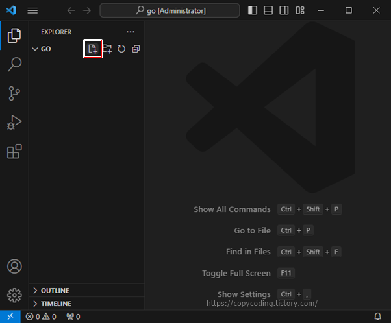Click the Toggle Full Screen label

coord(236,273)
